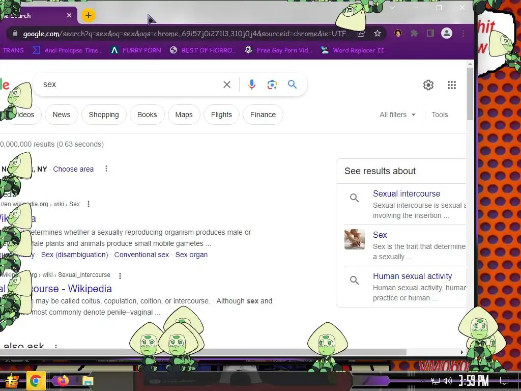The height and width of the screenshot is (391, 521).
Task: Open the notification center icon
Action: click(504, 380)
